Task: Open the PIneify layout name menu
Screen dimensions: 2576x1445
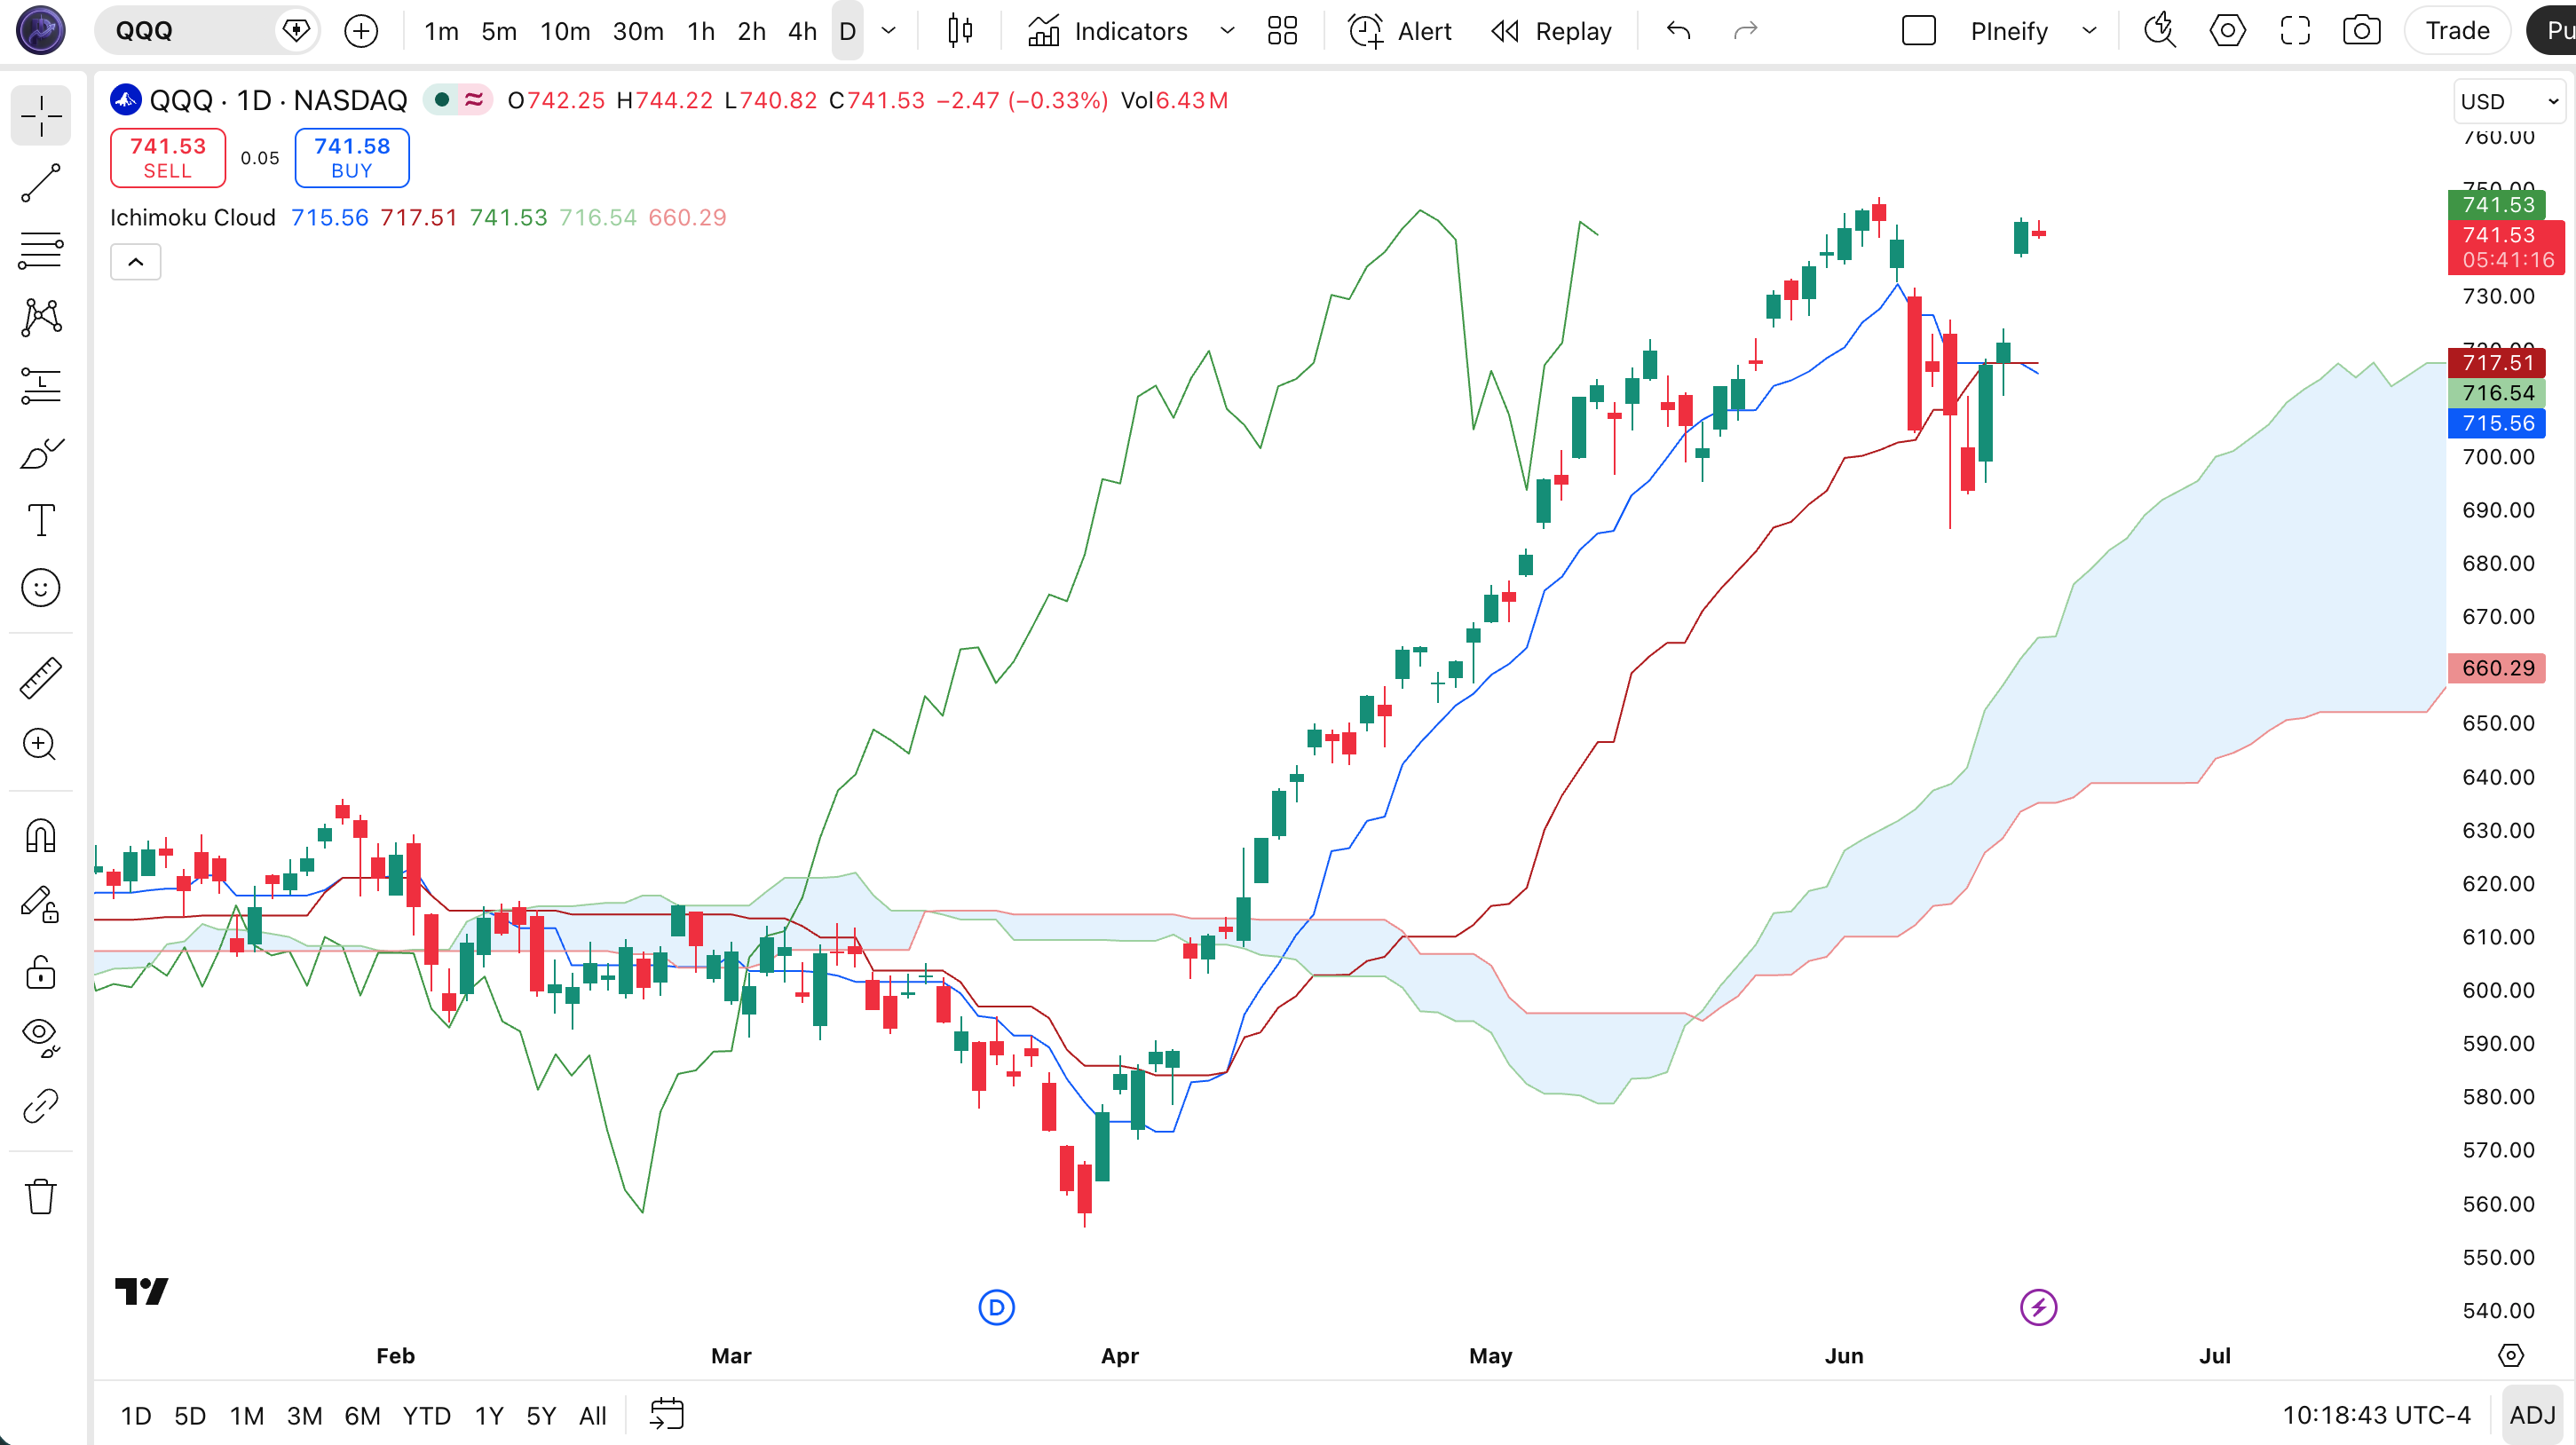Action: [x=2009, y=31]
